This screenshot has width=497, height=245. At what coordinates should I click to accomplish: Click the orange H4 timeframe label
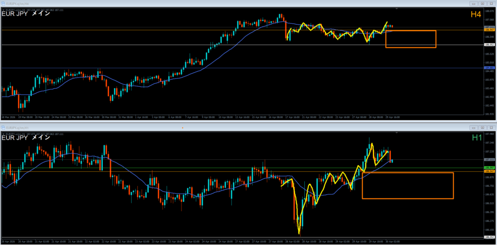coord(476,15)
